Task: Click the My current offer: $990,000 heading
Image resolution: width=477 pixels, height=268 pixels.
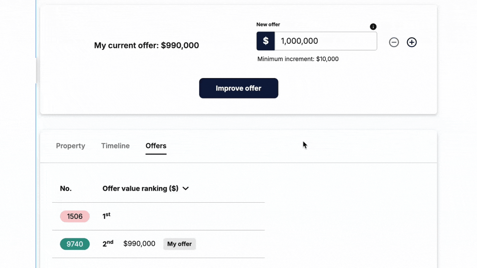Action: point(147,45)
